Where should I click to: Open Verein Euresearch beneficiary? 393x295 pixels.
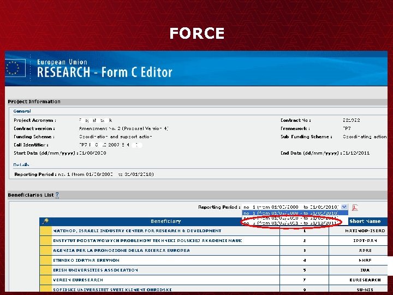[78, 280]
